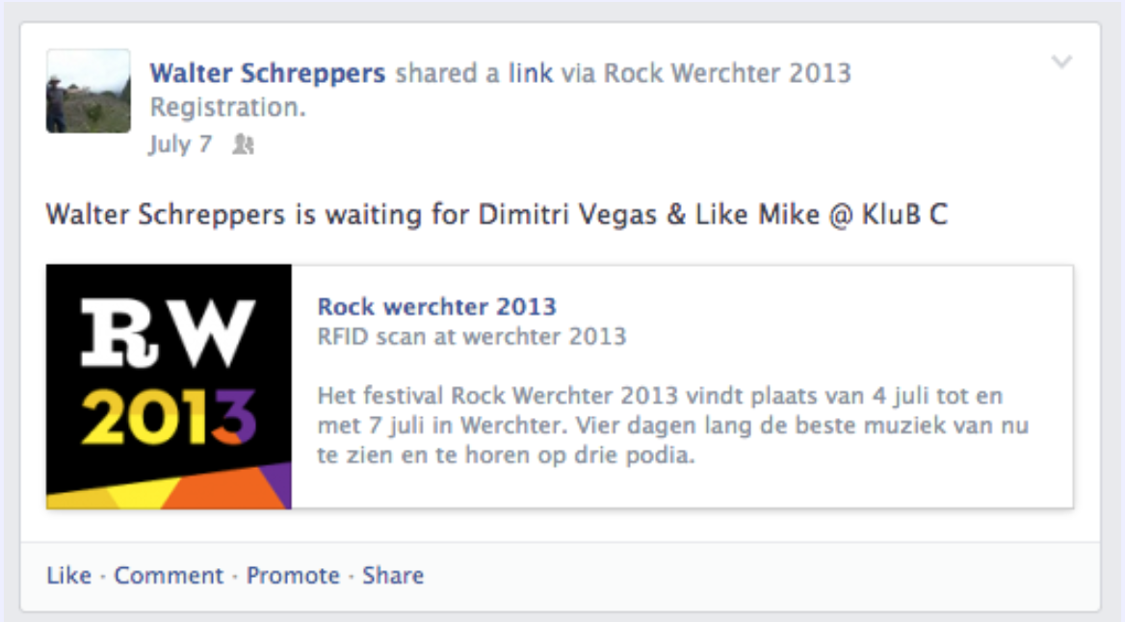This screenshot has height=622, width=1125.
Task: Click the 'Registration.' text under the name
Action: (x=227, y=107)
